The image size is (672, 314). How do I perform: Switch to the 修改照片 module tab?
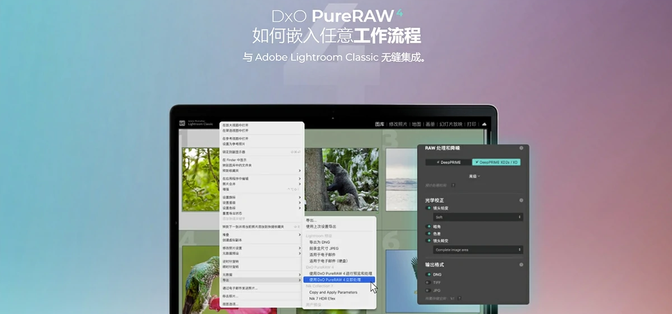pyautogui.click(x=398, y=124)
